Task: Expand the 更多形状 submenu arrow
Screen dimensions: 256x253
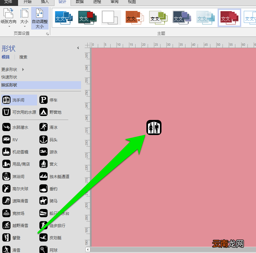Action: pyautogui.click(x=23, y=69)
